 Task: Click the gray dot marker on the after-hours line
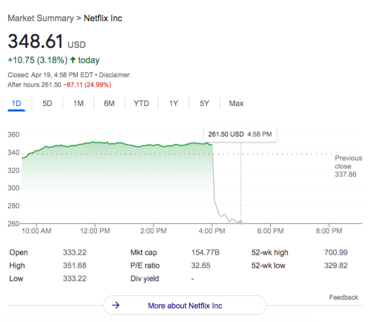click(241, 222)
